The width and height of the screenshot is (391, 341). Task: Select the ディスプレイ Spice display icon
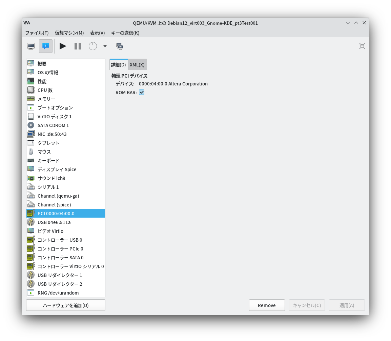(x=31, y=169)
